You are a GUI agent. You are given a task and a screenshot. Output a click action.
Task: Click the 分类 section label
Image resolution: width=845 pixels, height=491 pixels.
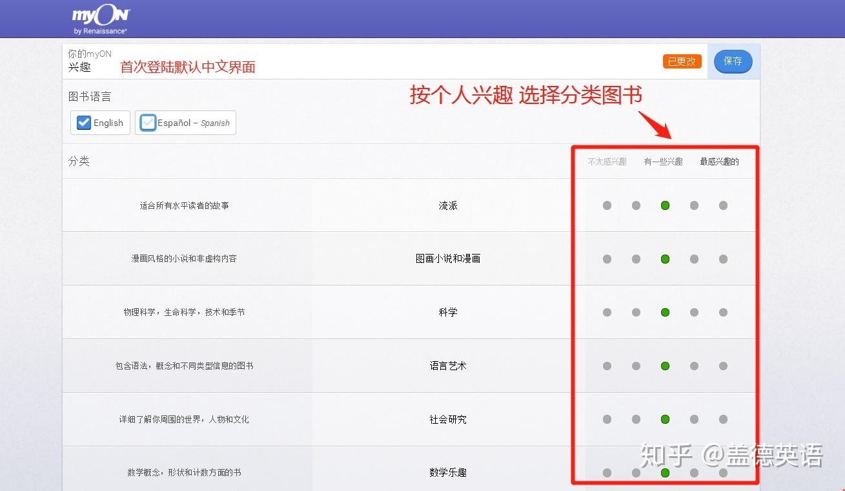click(x=79, y=161)
